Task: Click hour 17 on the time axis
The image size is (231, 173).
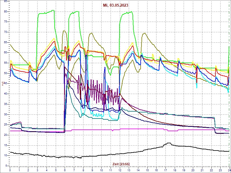Action: click(165, 170)
